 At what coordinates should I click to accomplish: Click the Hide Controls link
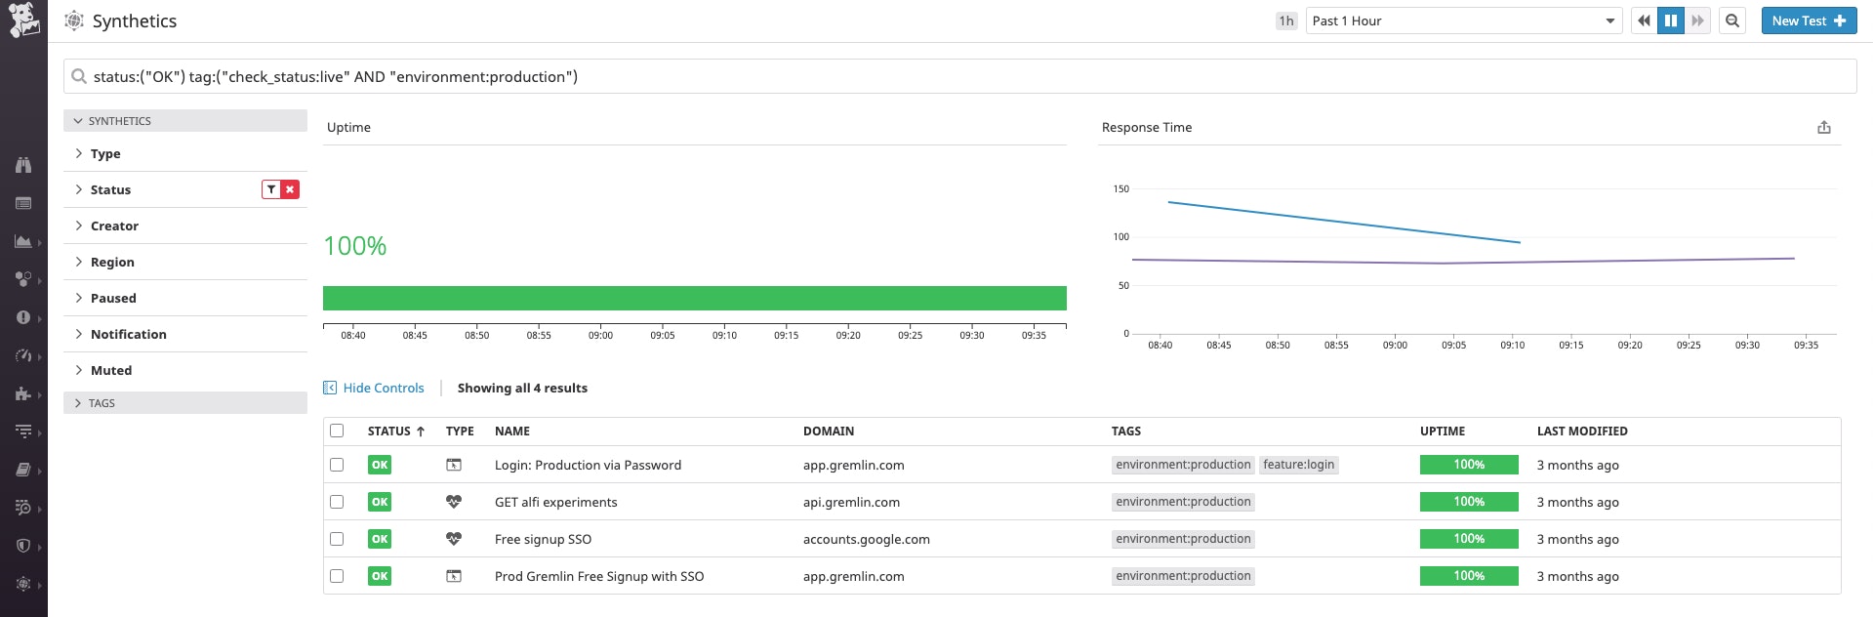pyautogui.click(x=383, y=388)
